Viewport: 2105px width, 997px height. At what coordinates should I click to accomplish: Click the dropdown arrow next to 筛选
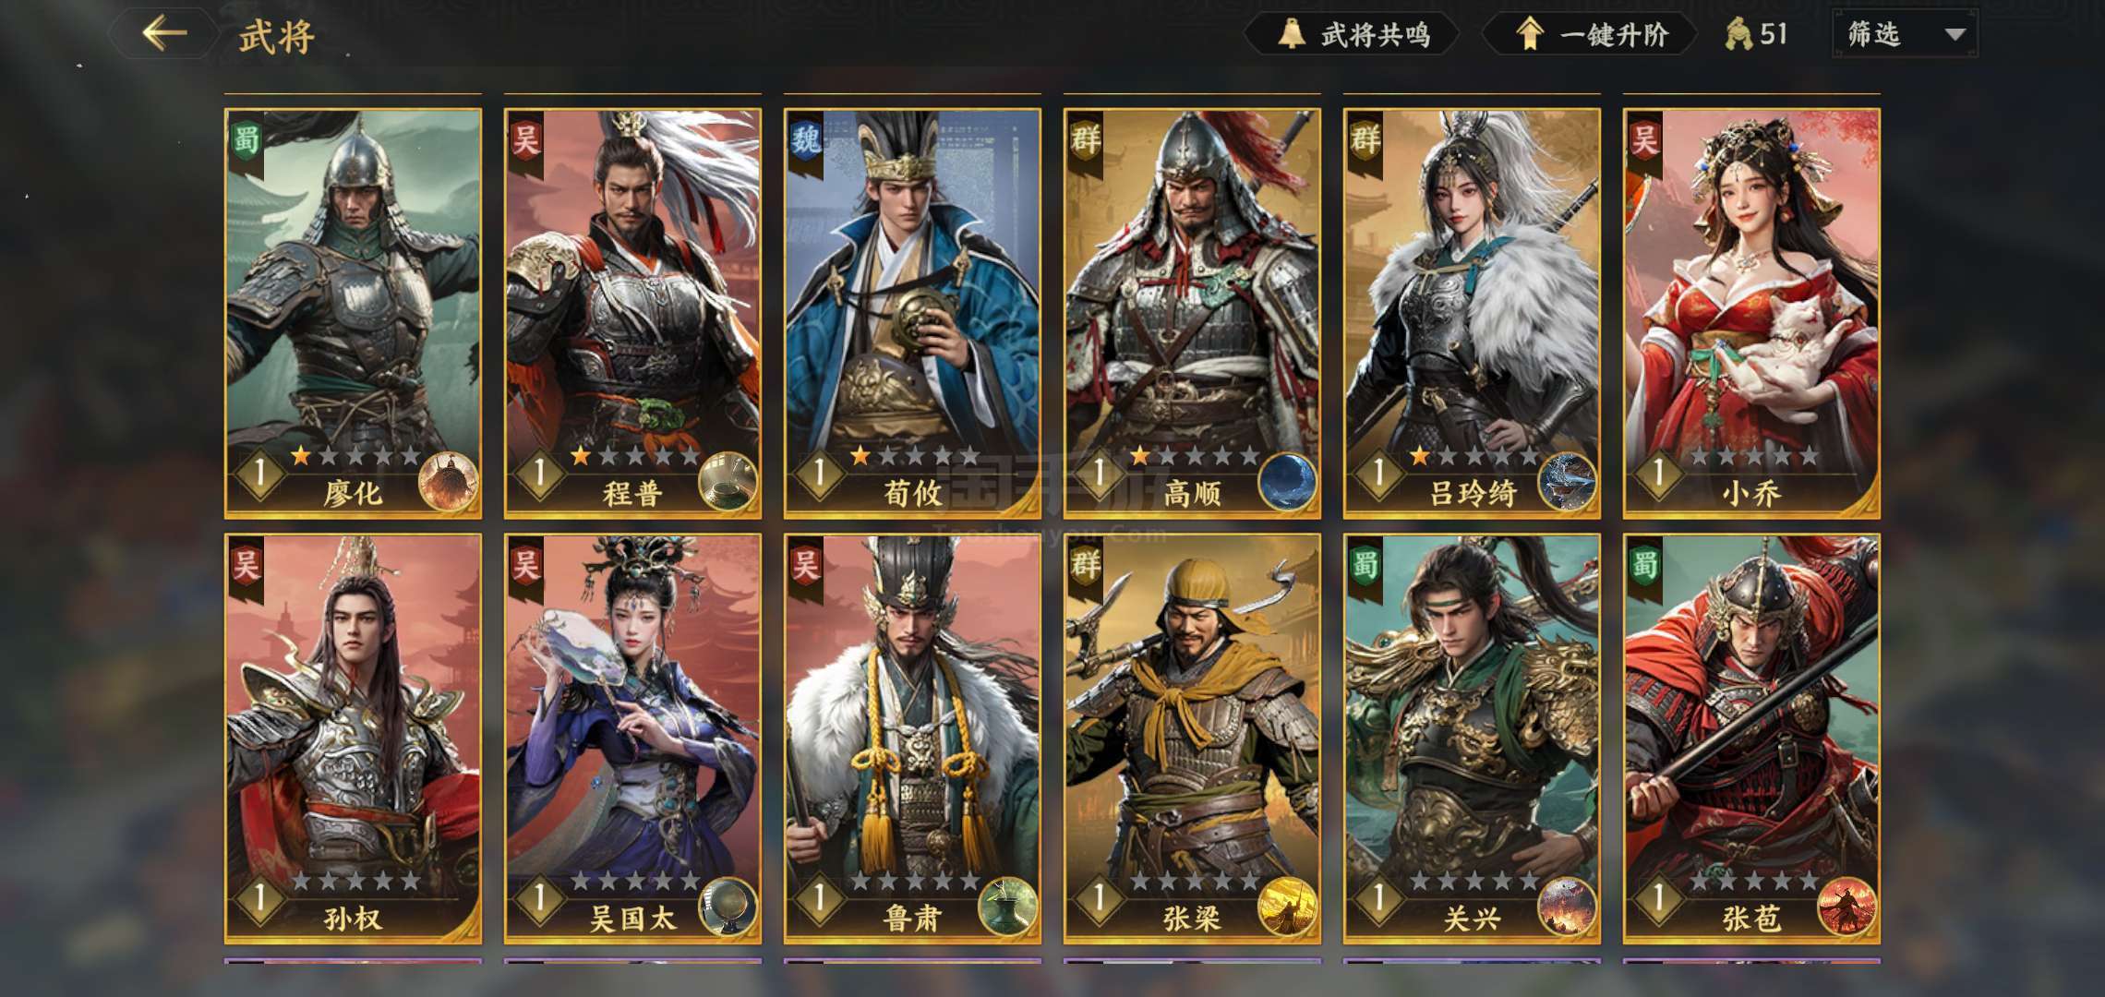(x=1955, y=35)
